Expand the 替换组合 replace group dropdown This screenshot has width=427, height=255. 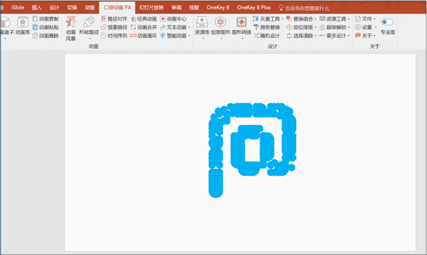[316, 19]
